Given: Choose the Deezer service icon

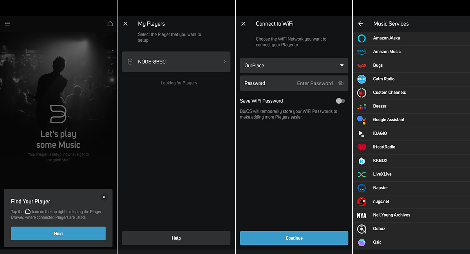Looking at the screenshot, I should point(362,106).
